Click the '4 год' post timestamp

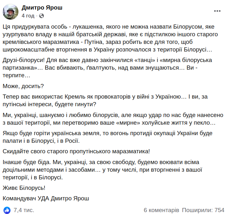point(28,16)
